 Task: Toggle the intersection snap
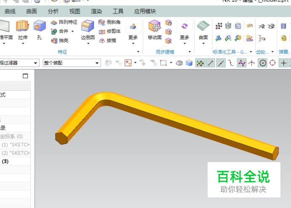(252, 63)
